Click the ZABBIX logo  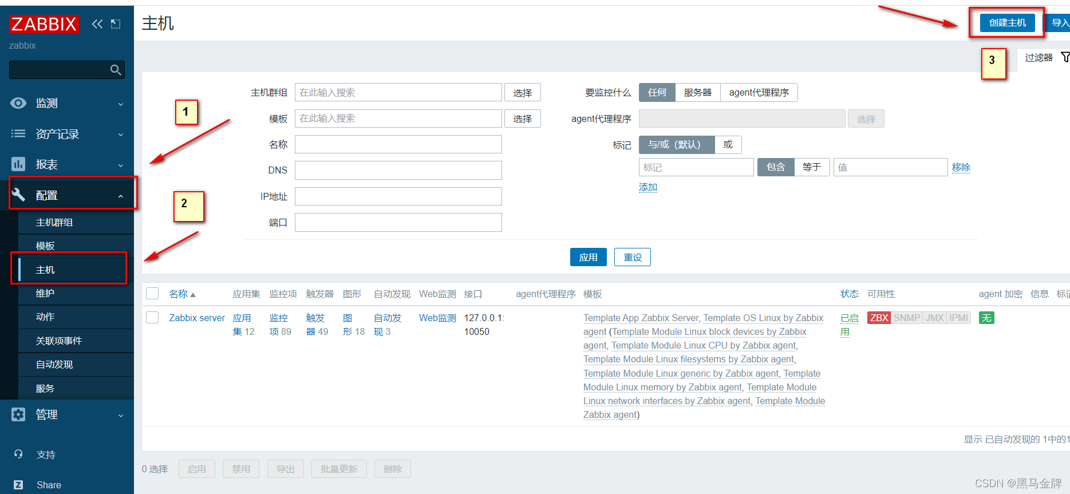(x=44, y=24)
